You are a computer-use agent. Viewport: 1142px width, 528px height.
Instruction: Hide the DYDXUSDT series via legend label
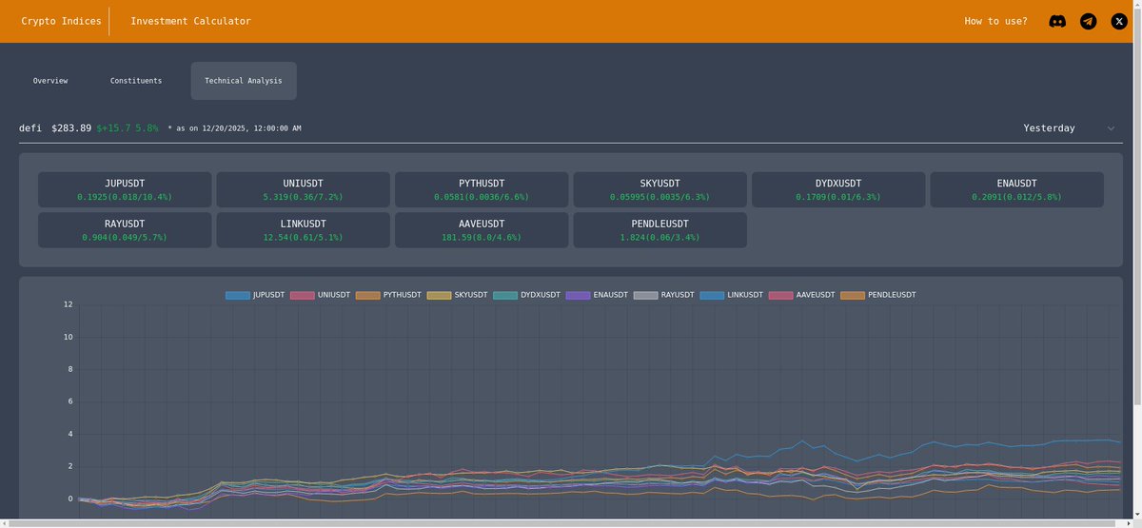pos(541,295)
